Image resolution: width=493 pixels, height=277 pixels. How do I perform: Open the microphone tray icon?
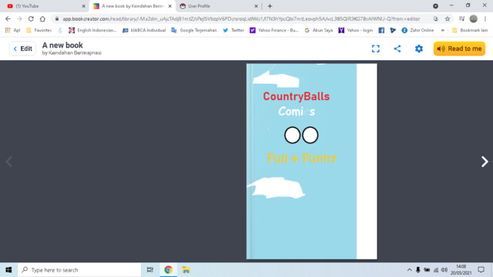click(418, 270)
